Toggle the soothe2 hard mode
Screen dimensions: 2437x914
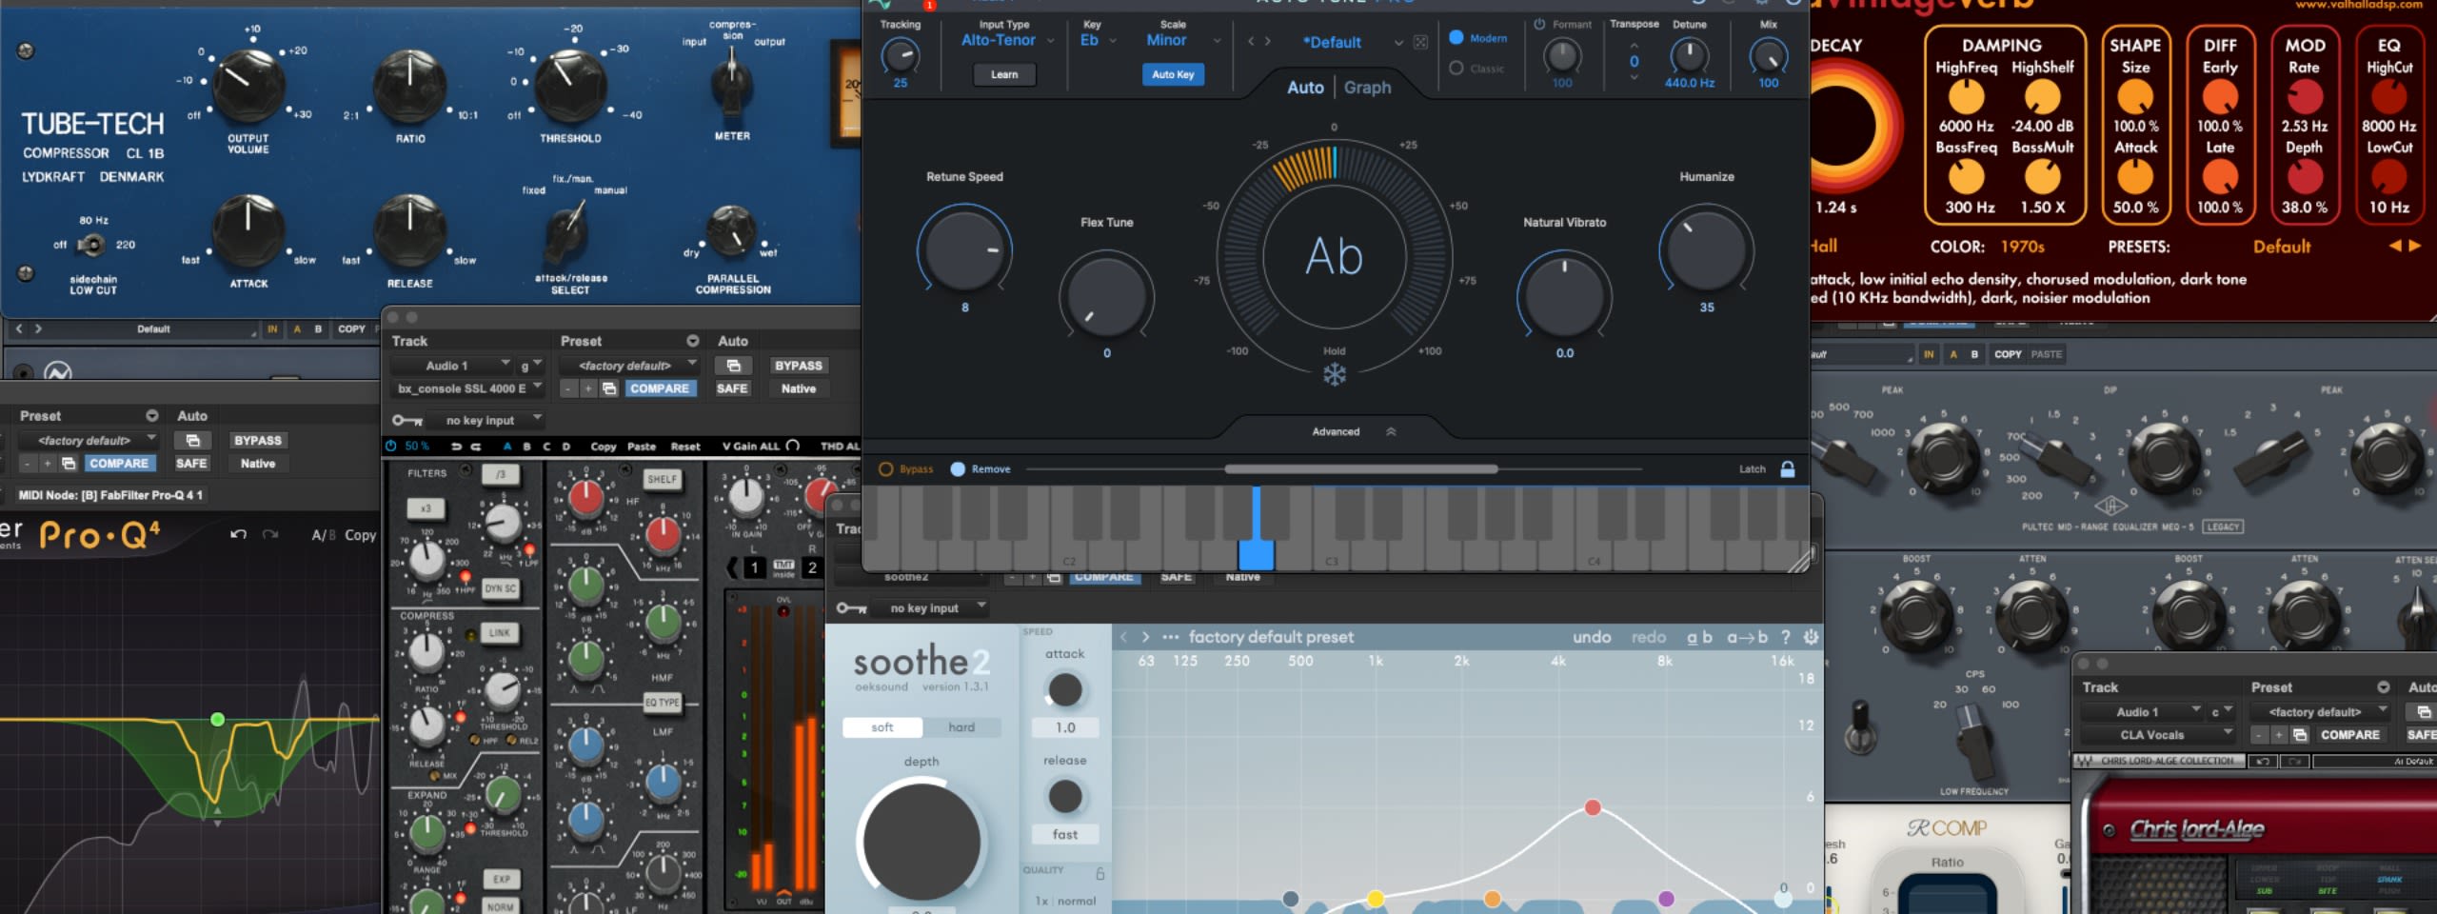click(x=961, y=727)
